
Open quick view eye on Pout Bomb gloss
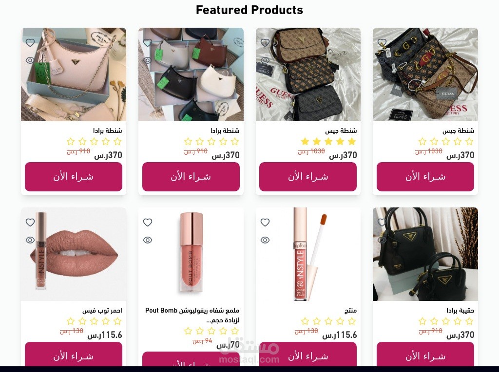(148, 240)
